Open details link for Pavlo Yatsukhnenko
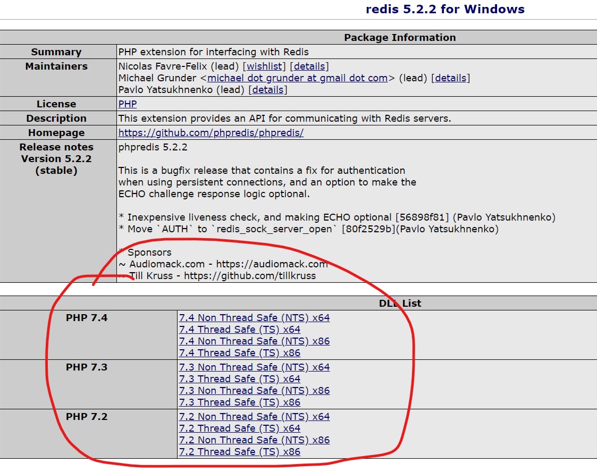This screenshot has height=471, width=597. (267, 90)
